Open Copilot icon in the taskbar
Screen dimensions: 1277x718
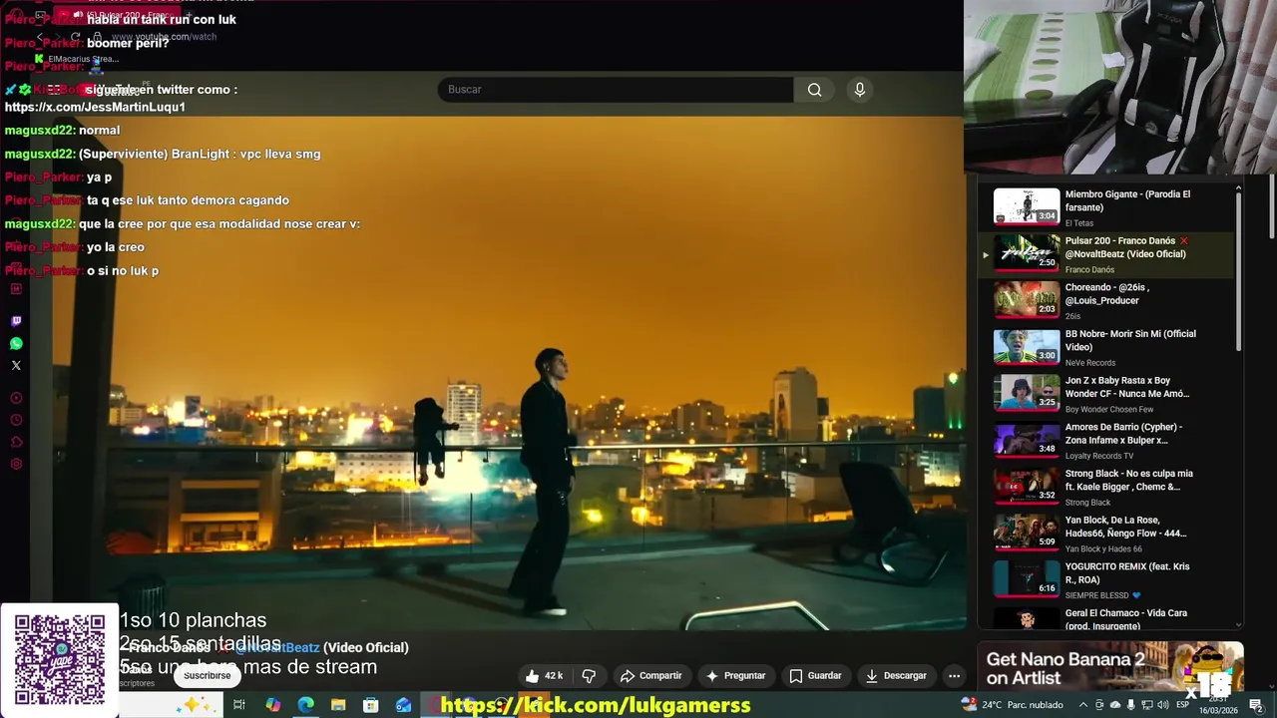pos(272,705)
